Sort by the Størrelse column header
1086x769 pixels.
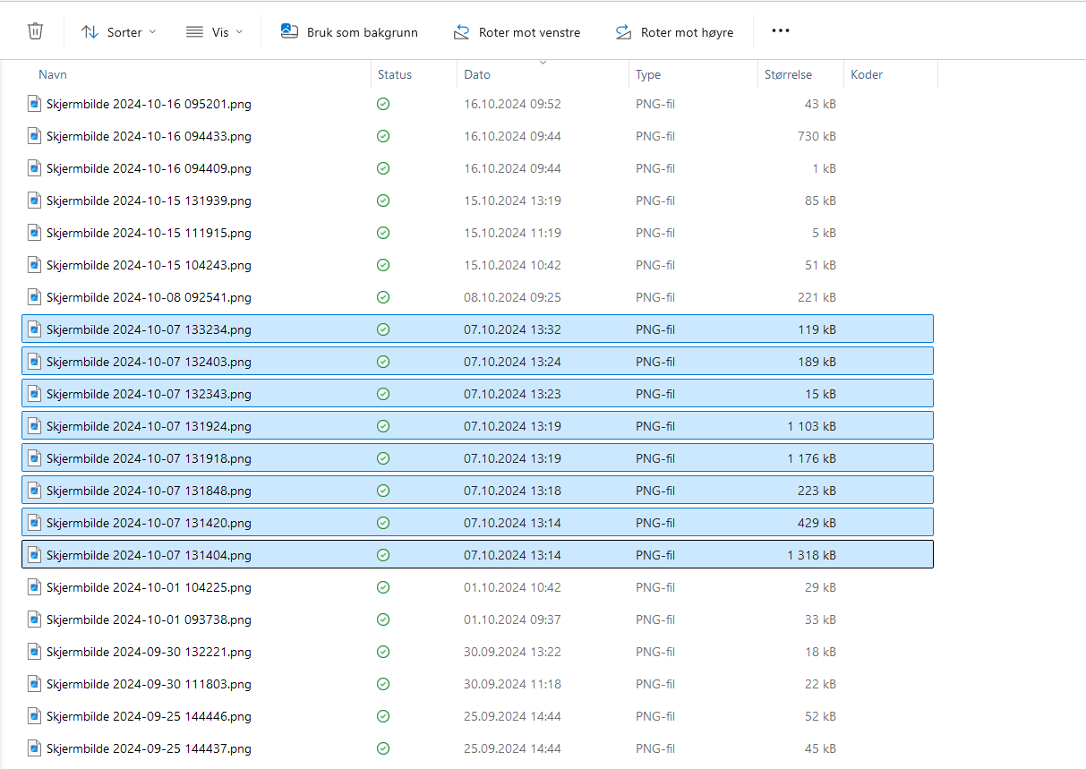click(788, 75)
